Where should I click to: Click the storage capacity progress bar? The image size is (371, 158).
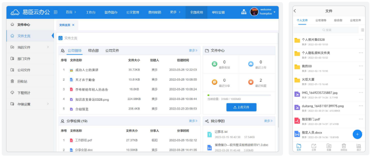pyautogui.click(x=239, y=95)
